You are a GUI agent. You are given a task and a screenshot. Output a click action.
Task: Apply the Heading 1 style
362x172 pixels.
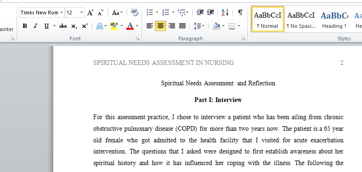coord(334,19)
